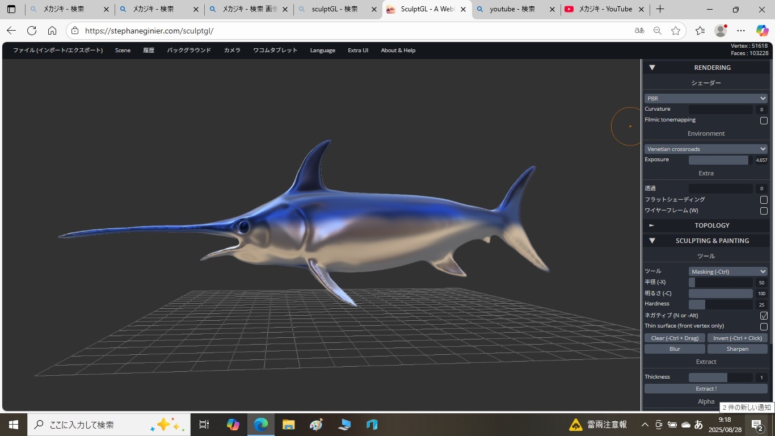The image size is (775, 436).
Task: Enable the Filmic tonemapping checkbox
Action: pos(764,120)
